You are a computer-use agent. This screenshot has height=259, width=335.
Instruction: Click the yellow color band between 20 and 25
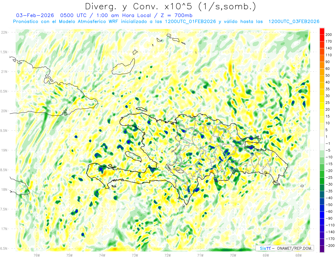(x=322, y=106)
